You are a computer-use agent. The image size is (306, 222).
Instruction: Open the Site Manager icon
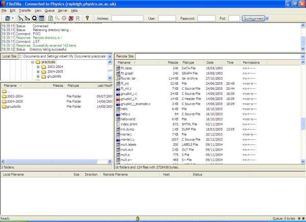[8, 18]
